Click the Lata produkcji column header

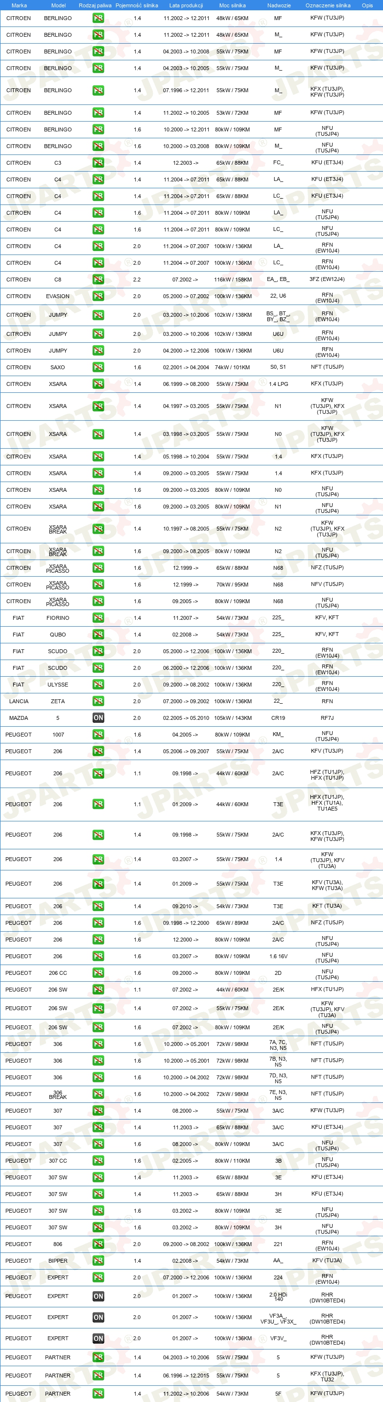pyautogui.click(x=186, y=5)
